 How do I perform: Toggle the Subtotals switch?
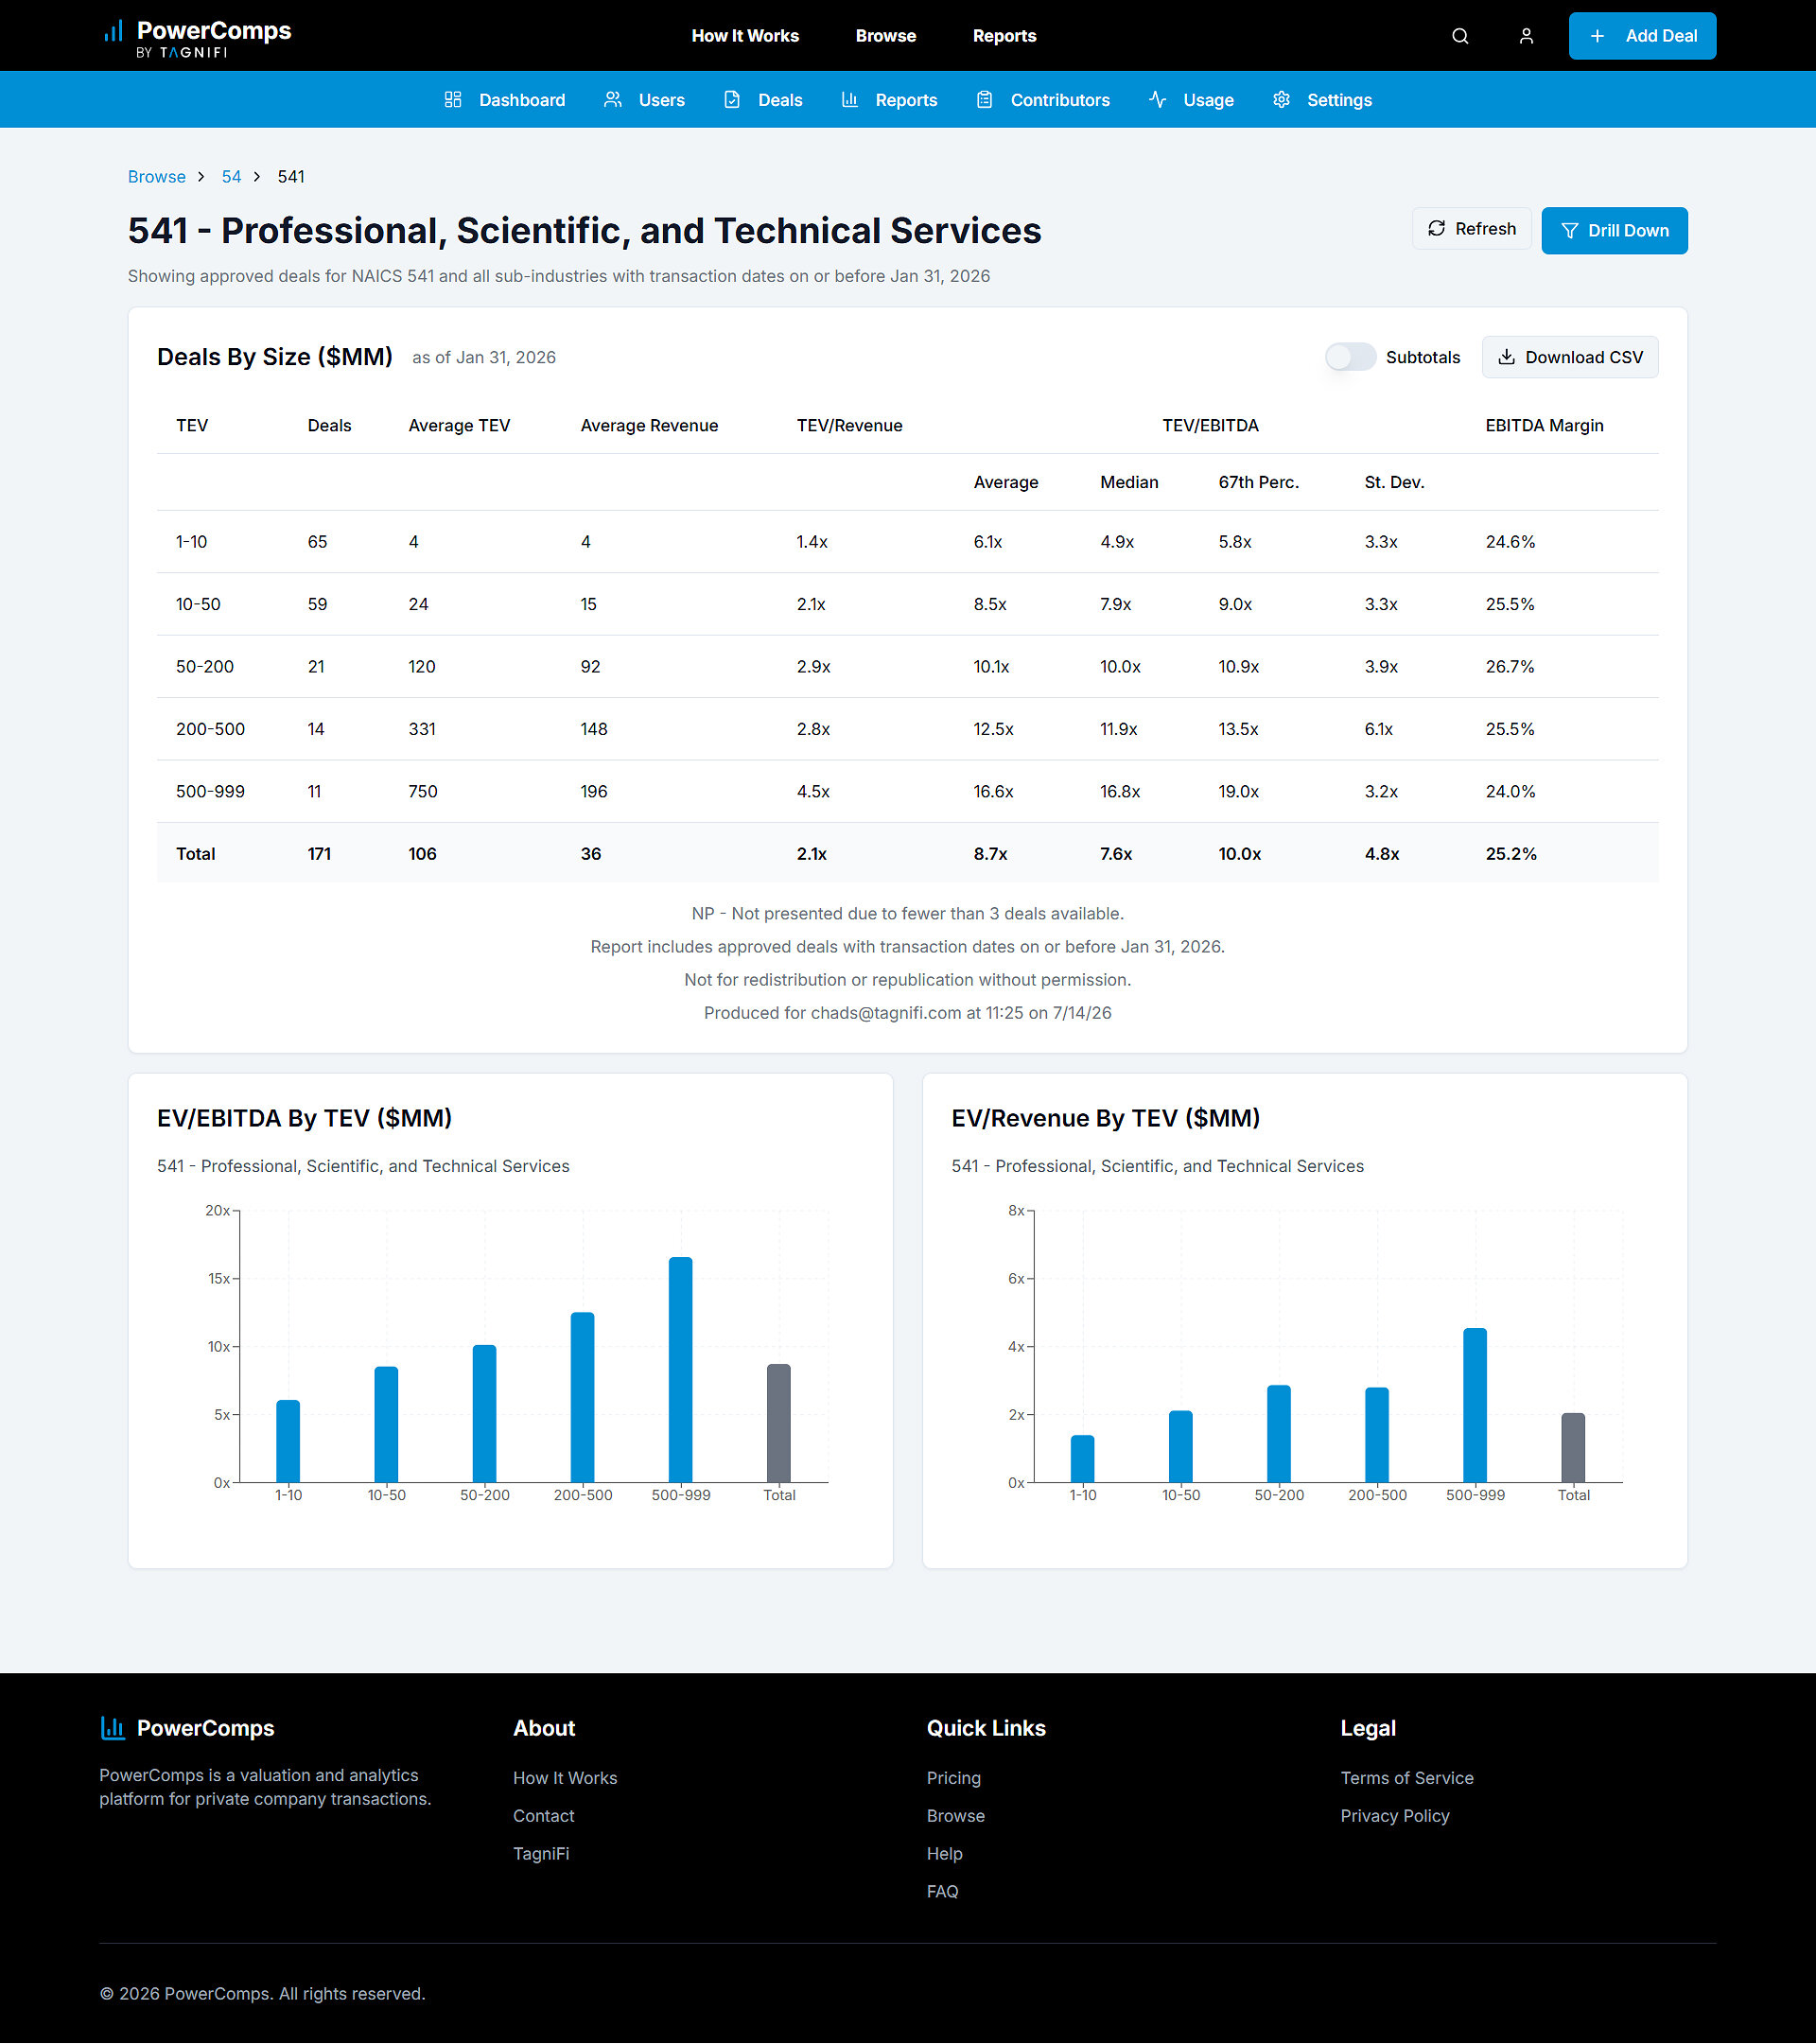click(1350, 357)
